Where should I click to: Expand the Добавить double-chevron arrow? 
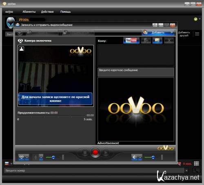(172, 32)
